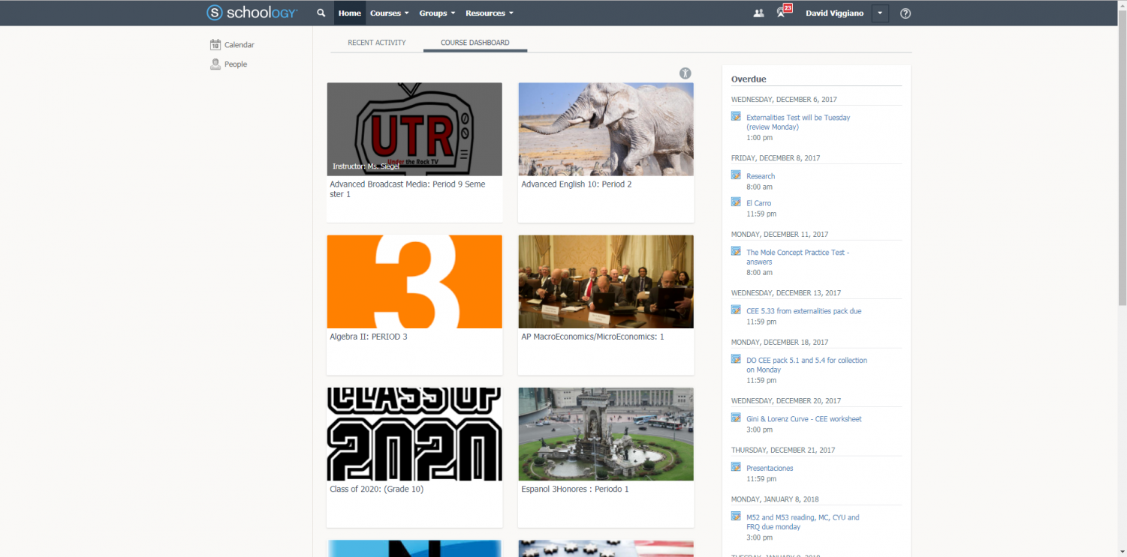
Task: Click the Calendar icon in sidebar
Action: (215, 45)
